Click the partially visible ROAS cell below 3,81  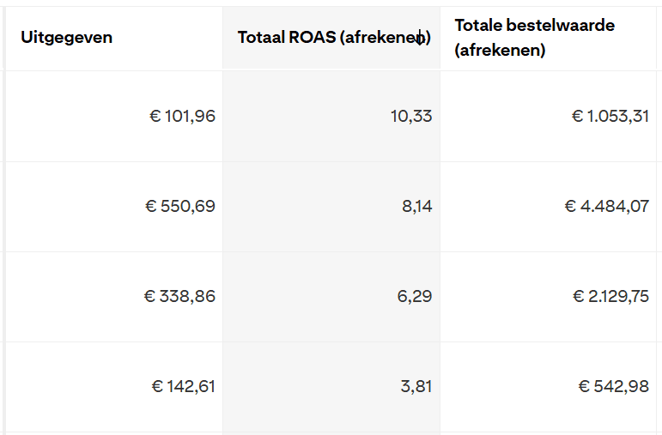[331, 433]
